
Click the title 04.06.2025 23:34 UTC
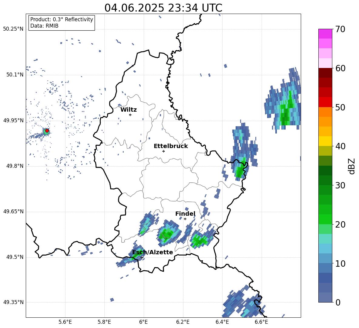coord(163,8)
